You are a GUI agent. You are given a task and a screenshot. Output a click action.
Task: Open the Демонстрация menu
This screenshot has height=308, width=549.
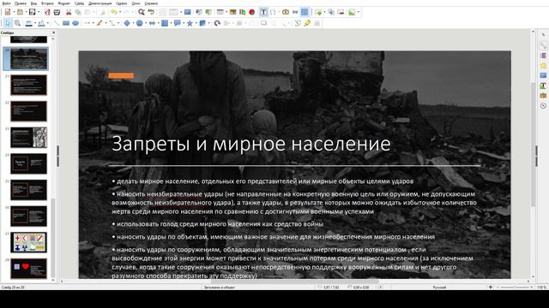[x=100, y=3]
